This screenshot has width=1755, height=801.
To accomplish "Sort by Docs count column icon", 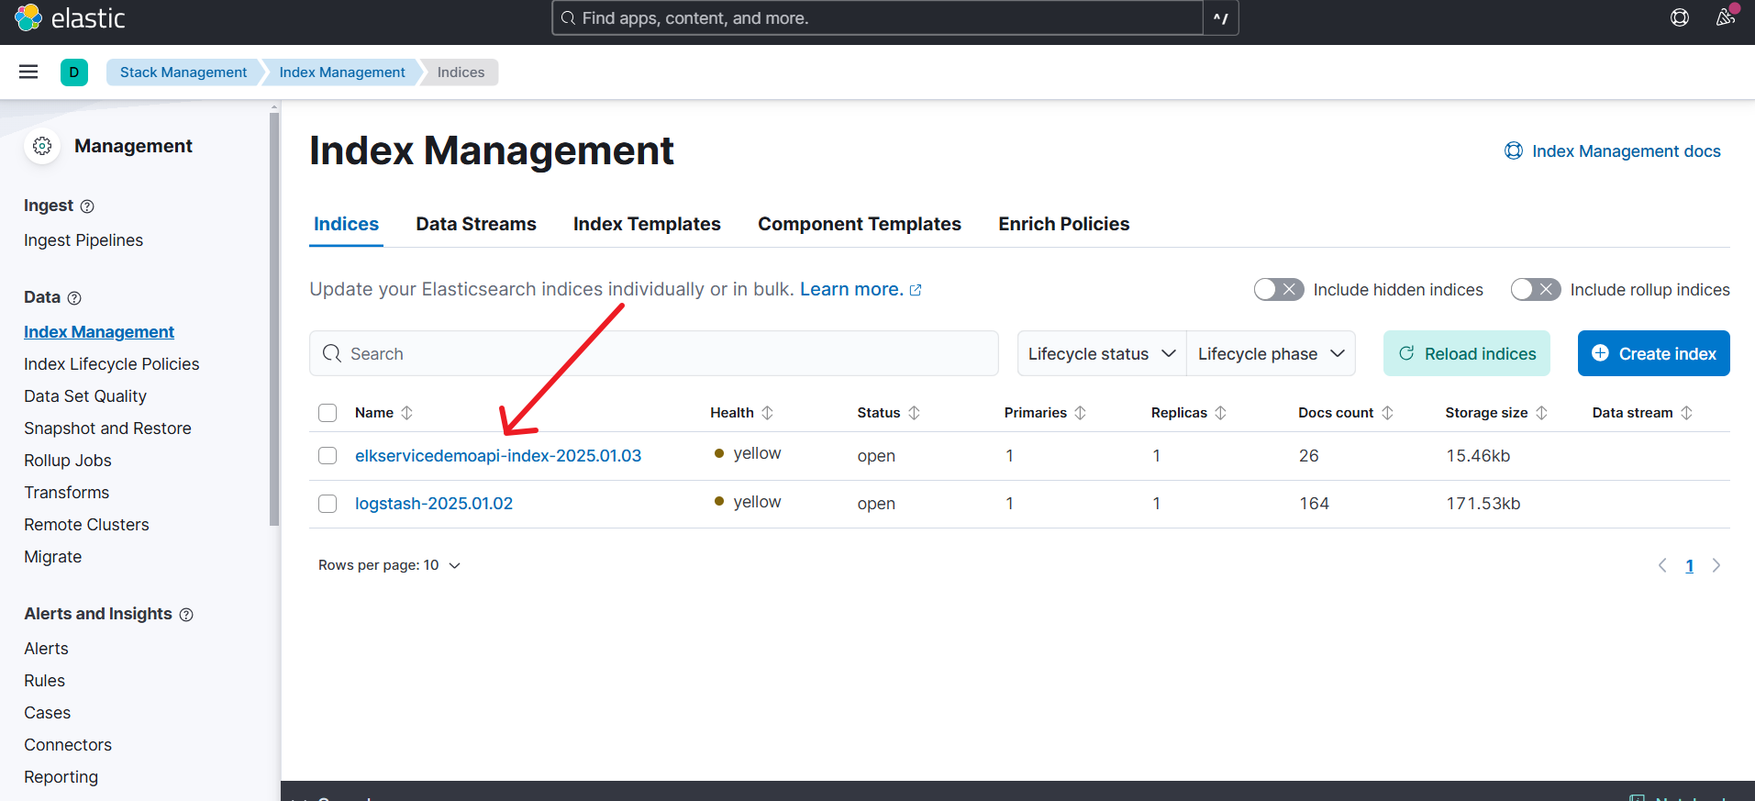I will click(x=1387, y=413).
